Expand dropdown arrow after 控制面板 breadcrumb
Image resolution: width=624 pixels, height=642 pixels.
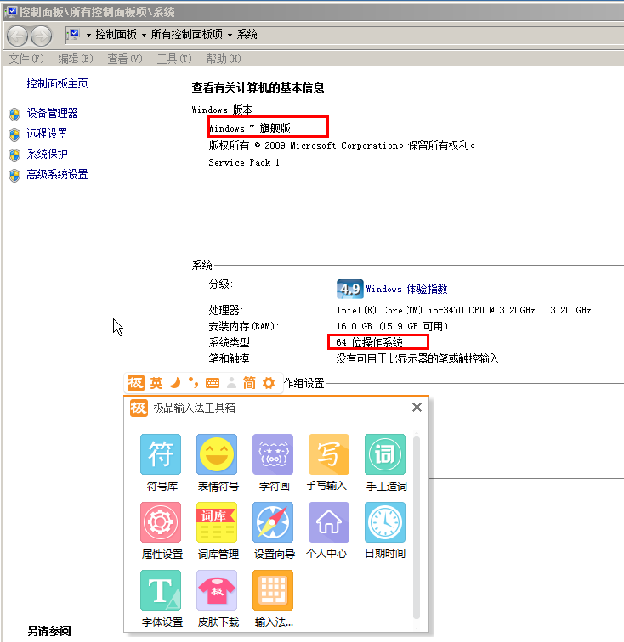pos(144,35)
